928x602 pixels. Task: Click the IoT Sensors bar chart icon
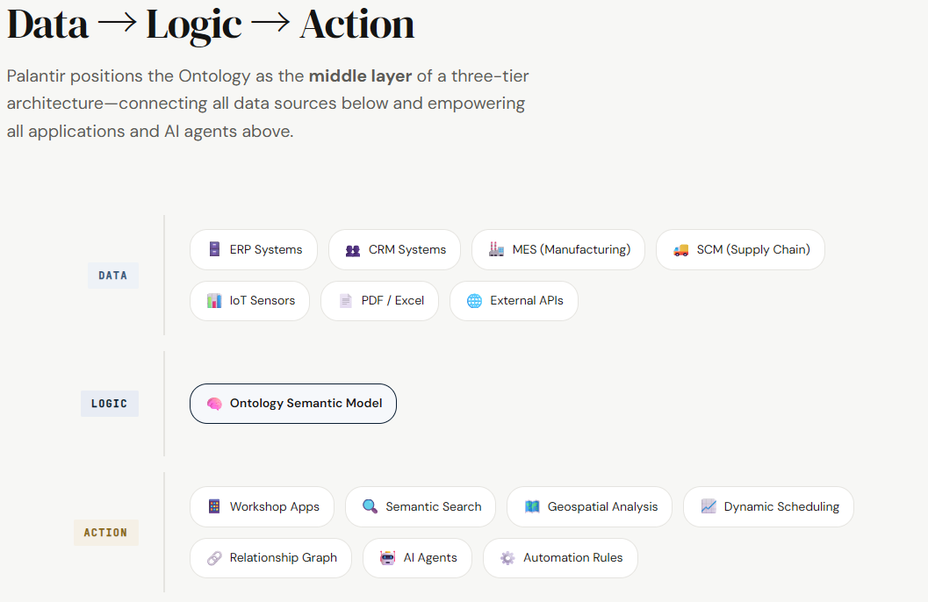point(214,301)
